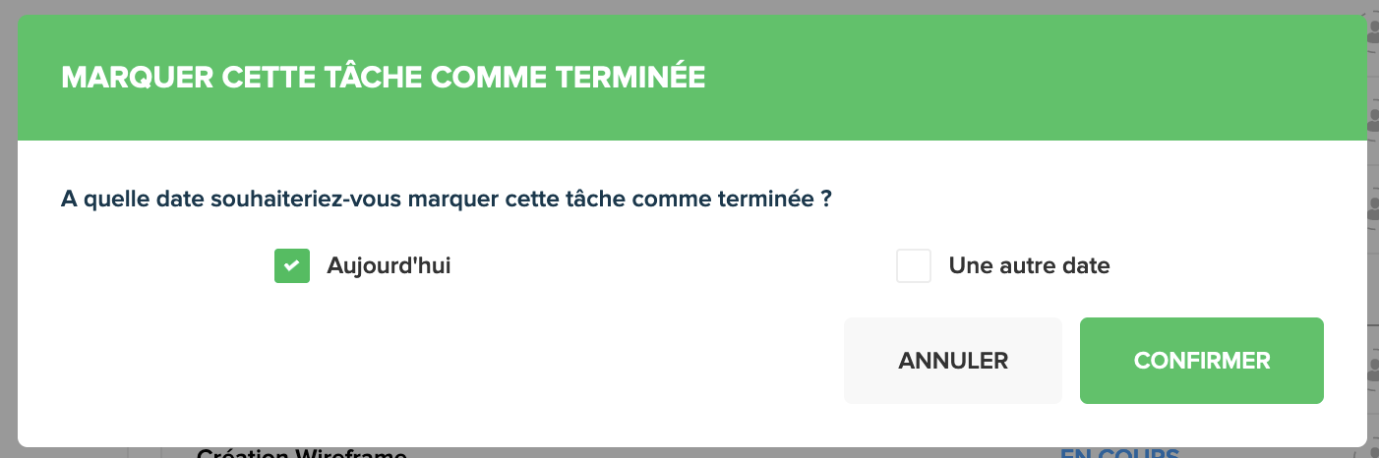Viewport: 1379px width, 458px height.
Task: Click the dialog title Marquer cette tâche comme terminée
Action: point(384,79)
